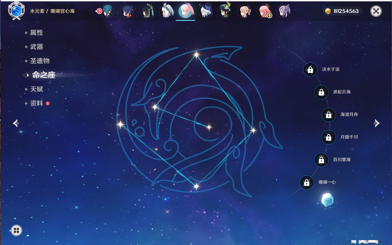Open the 天赋 talents menu
392x245 pixels.
[36, 89]
